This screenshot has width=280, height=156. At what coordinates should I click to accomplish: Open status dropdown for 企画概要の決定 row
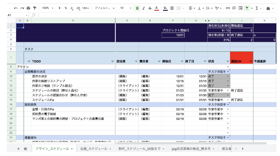pyautogui.click(x=228, y=71)
